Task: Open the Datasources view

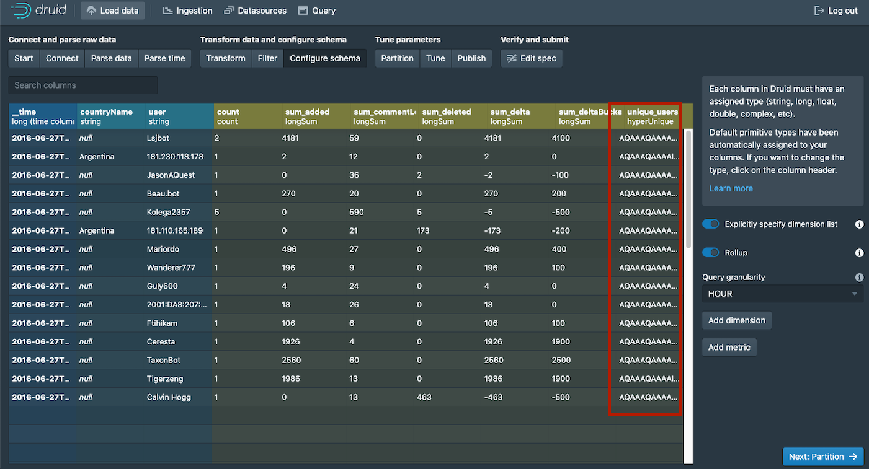Action: coord(256,11)
